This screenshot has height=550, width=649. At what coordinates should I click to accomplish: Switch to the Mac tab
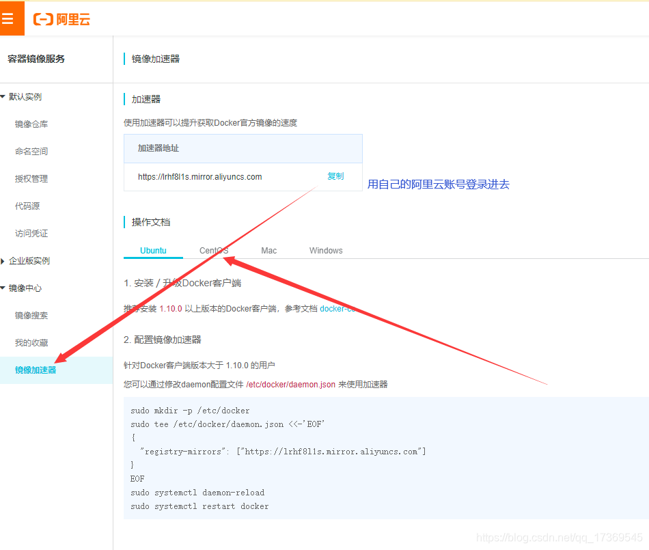[x=268, y=250]
